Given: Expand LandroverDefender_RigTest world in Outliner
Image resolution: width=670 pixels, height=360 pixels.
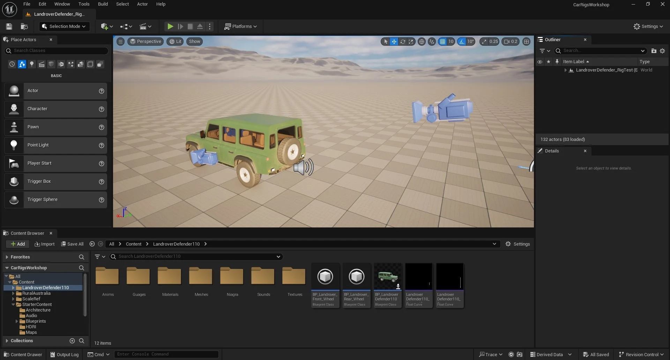Looking at the screenshot, I should pyautogui.click(x=565, y=70).
